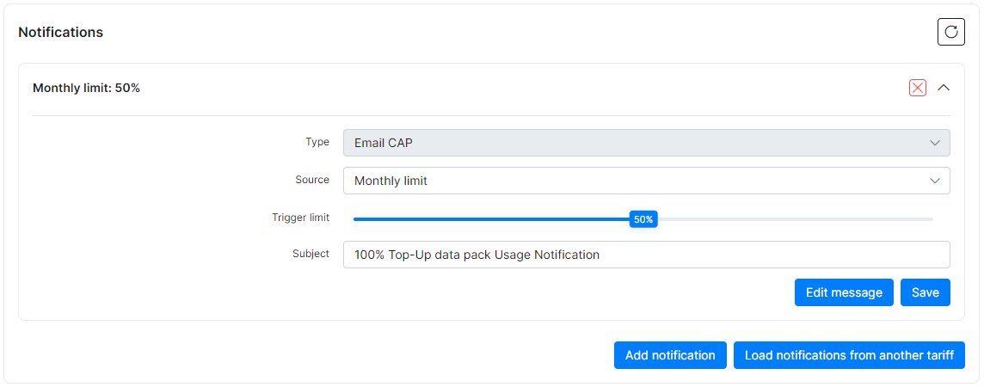Click the filled blue part of the trigger slider

coord(491,219)
